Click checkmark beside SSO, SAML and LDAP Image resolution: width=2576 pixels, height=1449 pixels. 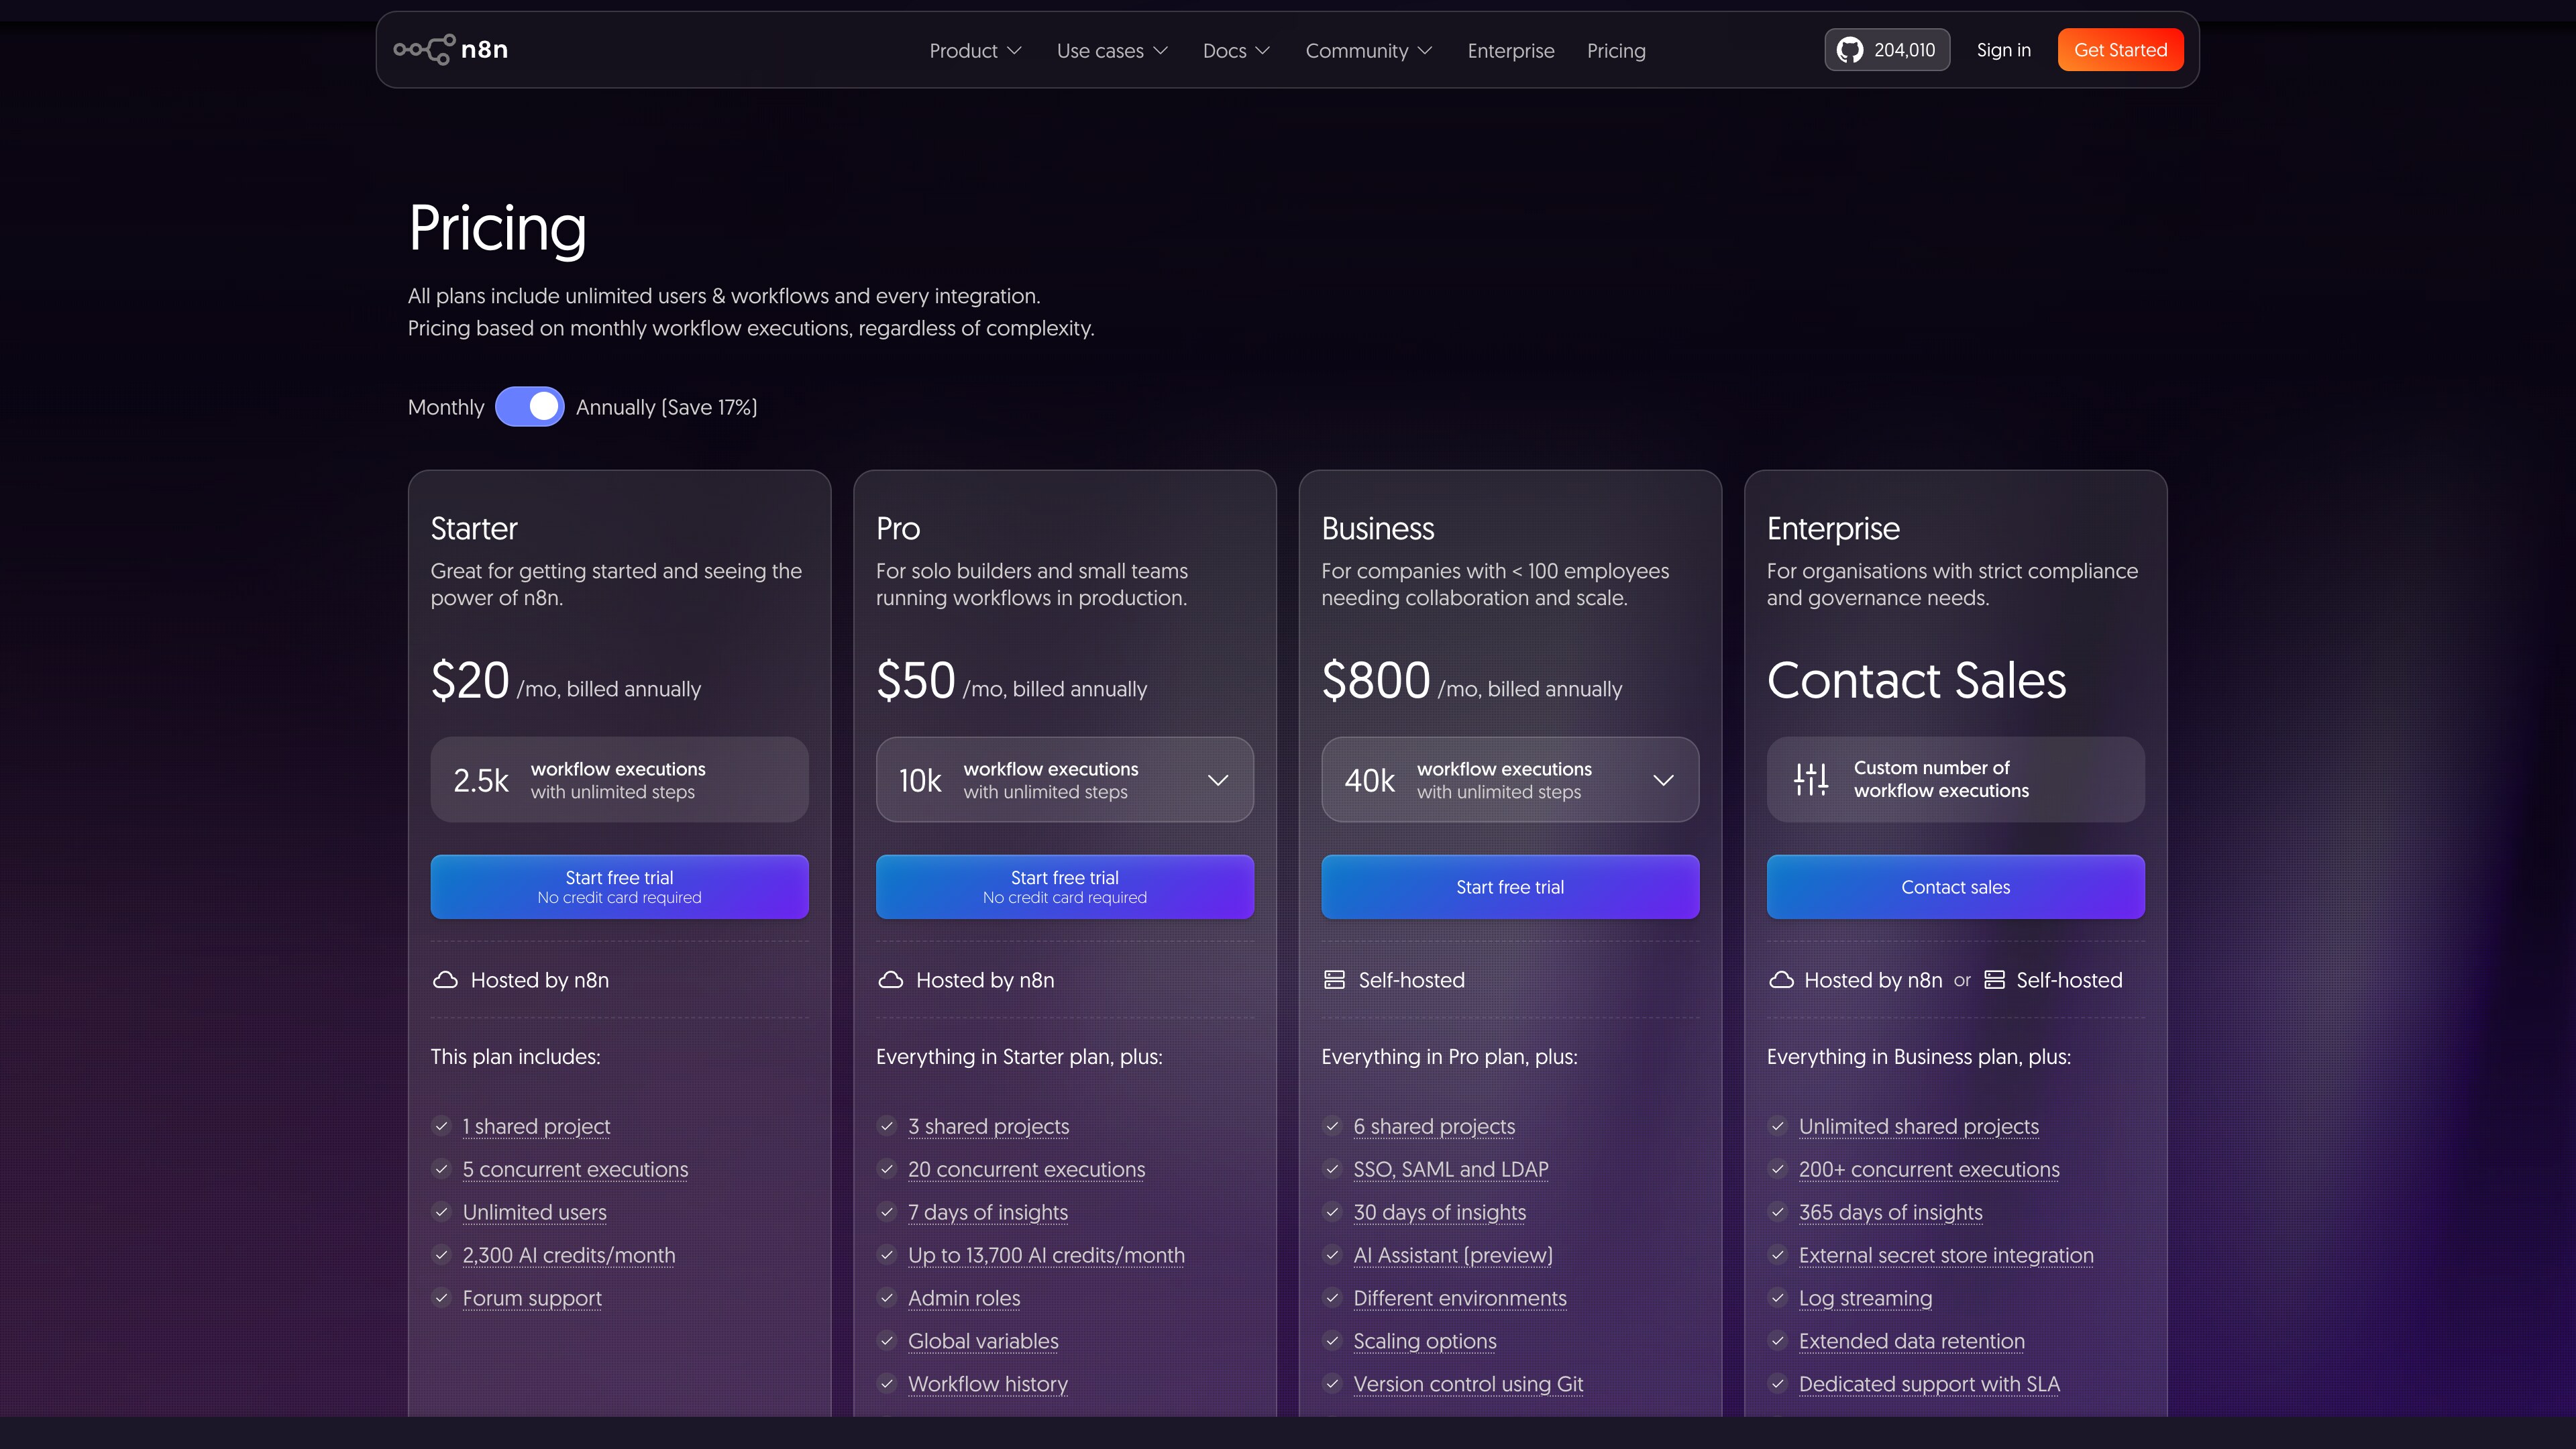[x=1332, y=1169]
